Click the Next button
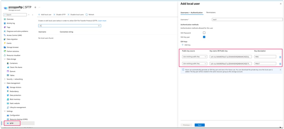The image size is (284, 129). pyautogui.click(x=199, y=125)
